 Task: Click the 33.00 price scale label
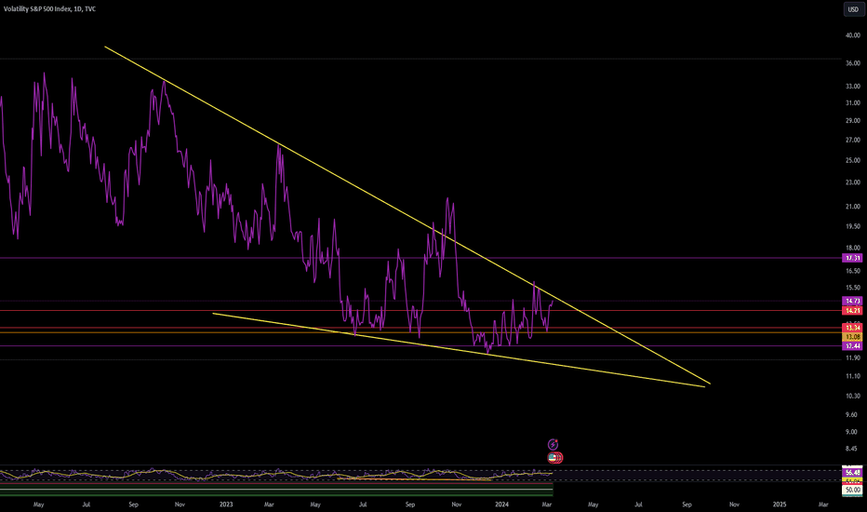pyautogui.click(x=852, y=87)
